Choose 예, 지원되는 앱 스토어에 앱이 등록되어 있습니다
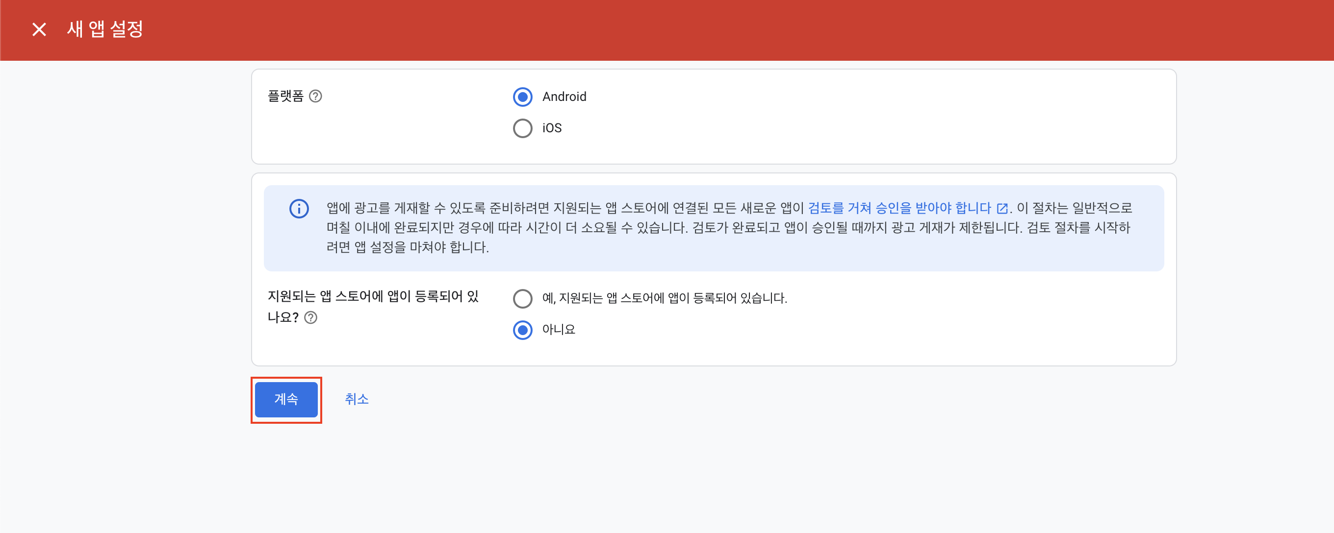 click(522, 298)
